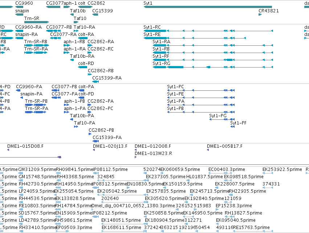Image resolution: width=309 pixels, height=233 pixels.
Task: Click EST Dmel_dig_004710_0652_1380.3prime label
Action: (133, 206)
